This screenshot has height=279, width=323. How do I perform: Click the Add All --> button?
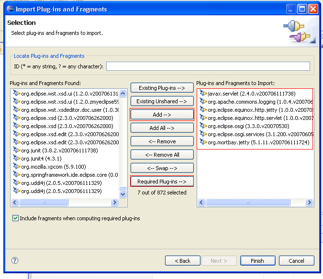point(162,128)
